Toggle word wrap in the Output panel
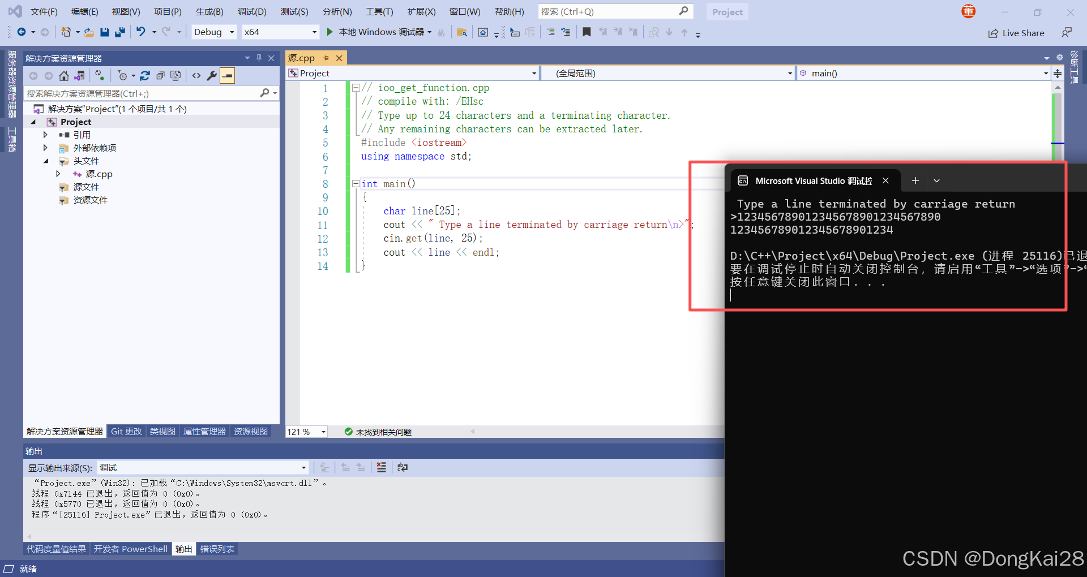Screen dimensions: 1087x577 (x=403, y=467)
